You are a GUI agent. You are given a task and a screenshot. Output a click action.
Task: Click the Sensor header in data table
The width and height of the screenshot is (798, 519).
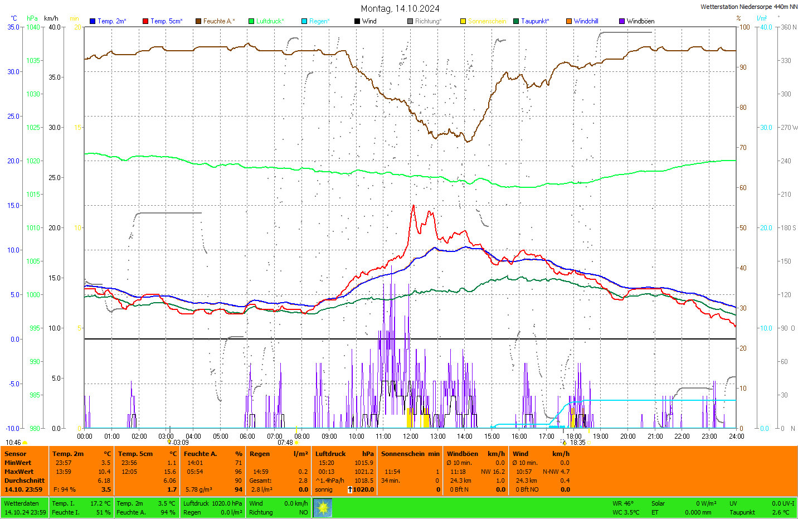click(x=16, y=454)
